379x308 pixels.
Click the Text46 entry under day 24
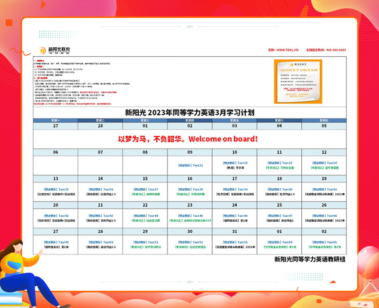235,216
